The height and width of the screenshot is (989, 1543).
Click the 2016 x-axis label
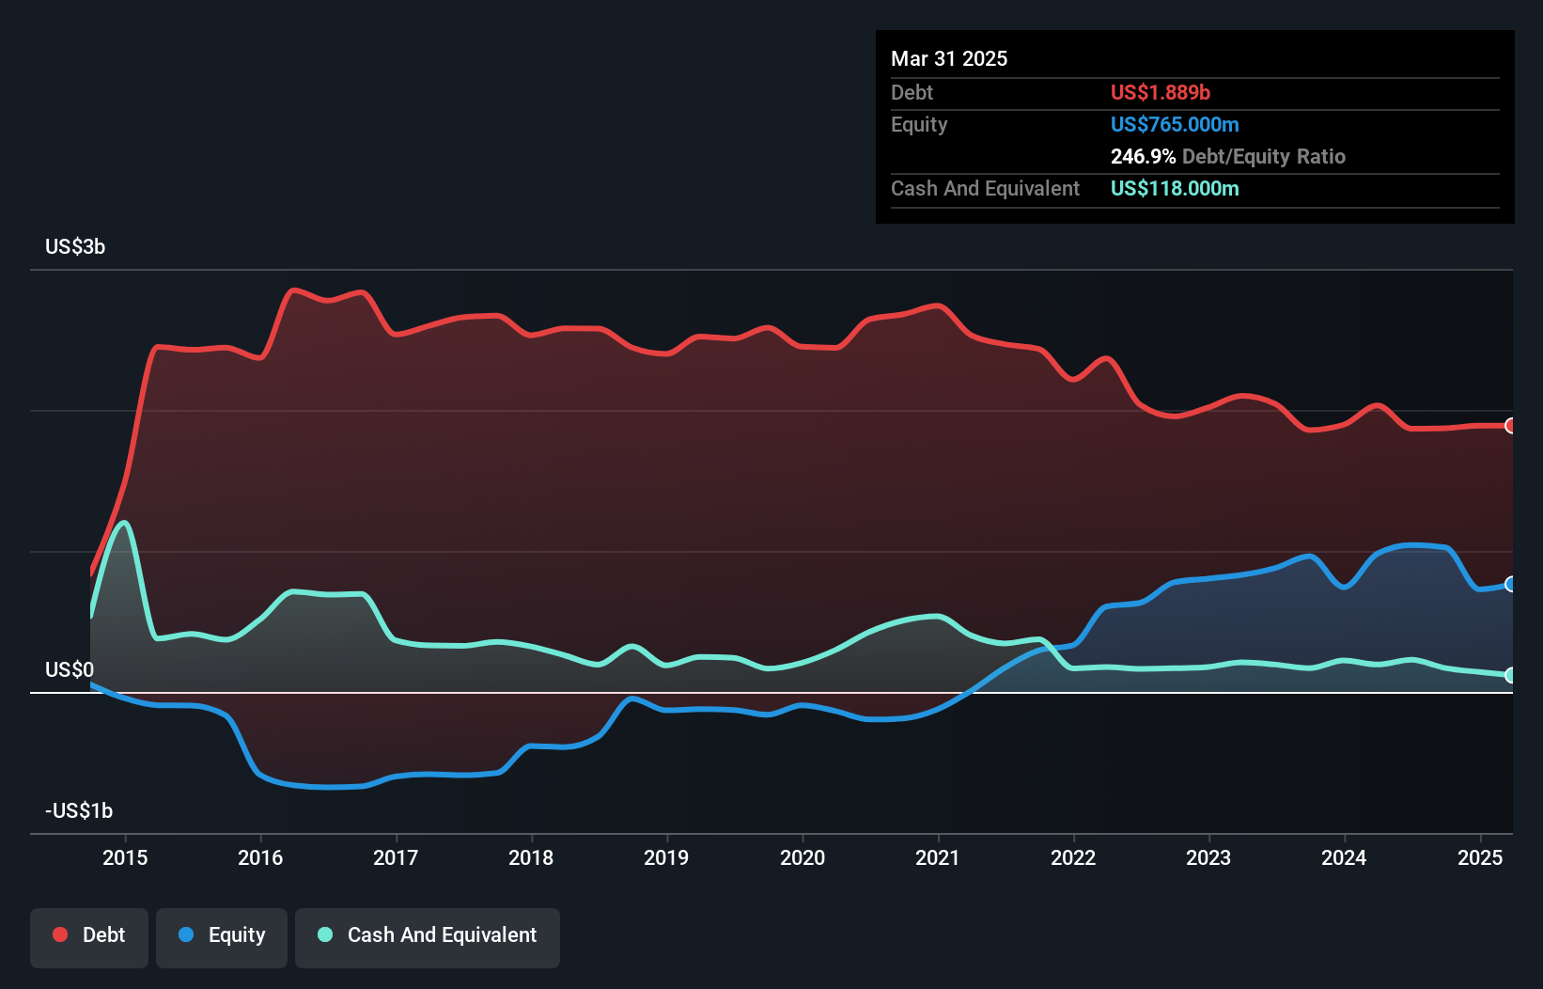click(260, 857)
